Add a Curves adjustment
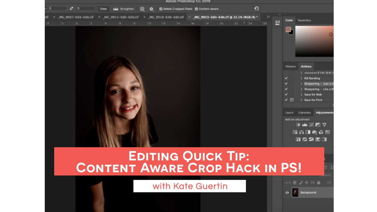The width and height of the screenshot is (377, 212). click(311, 125)
